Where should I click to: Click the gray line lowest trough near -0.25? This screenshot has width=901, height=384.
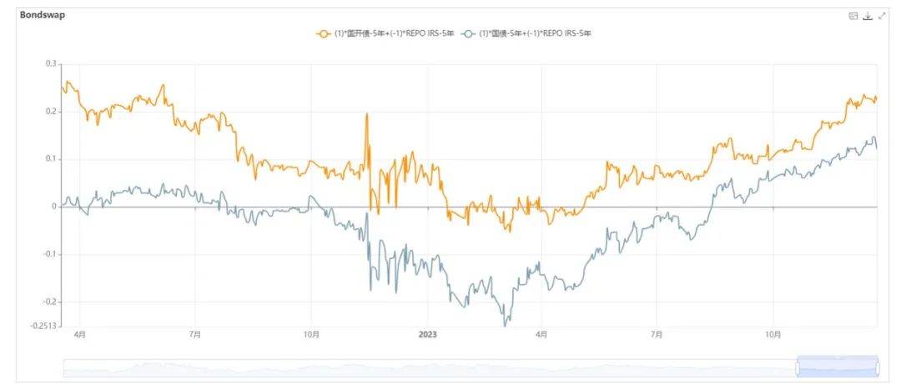point(506,325)
